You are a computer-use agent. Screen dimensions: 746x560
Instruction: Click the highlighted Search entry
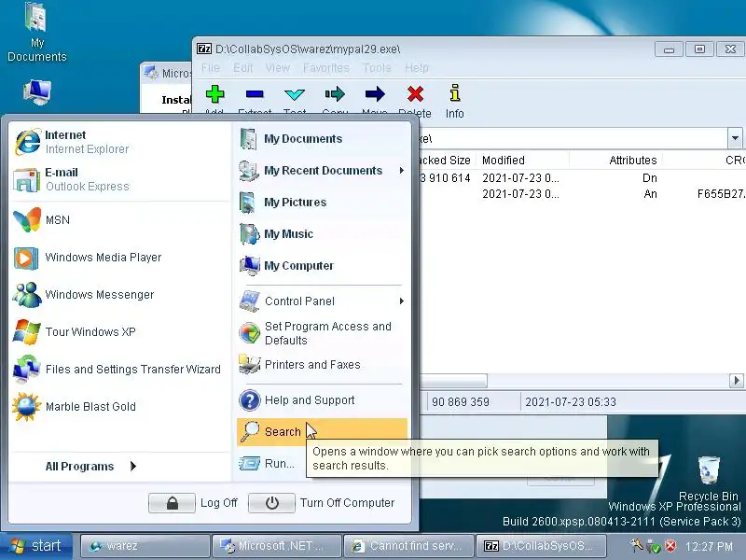click(322, 432)
